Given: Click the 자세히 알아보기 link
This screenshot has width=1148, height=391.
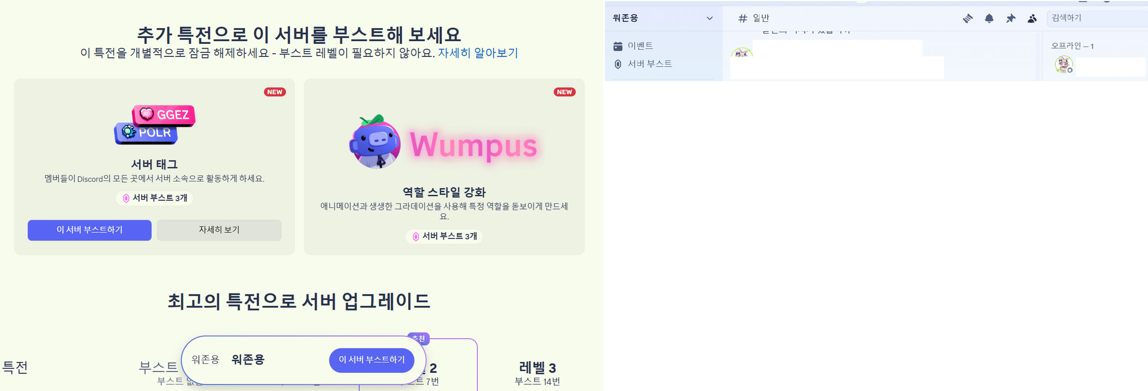Looking at the screenshot, I should click(x=477, y=53).
